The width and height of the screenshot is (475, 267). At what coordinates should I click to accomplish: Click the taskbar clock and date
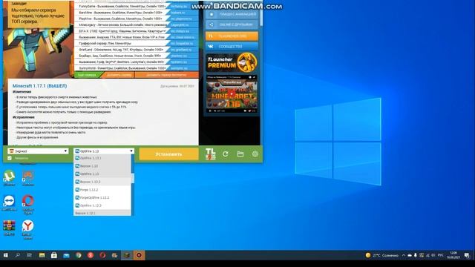(453, 255)
